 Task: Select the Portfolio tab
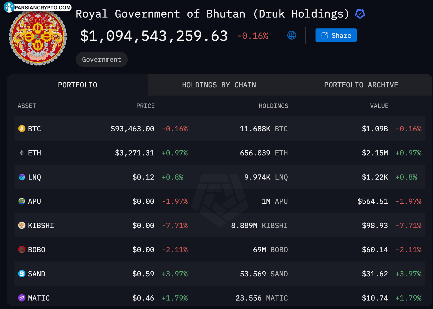point(78,85)
